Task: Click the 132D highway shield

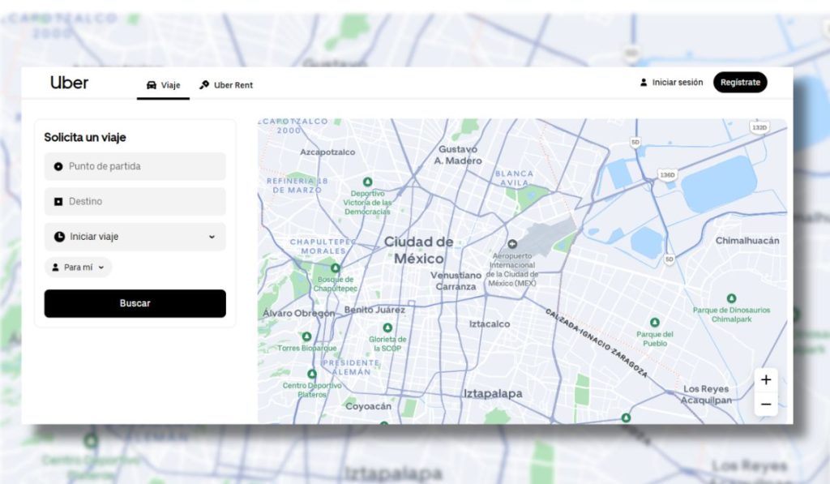Action: pyautogui.click(x=759, y=127)
